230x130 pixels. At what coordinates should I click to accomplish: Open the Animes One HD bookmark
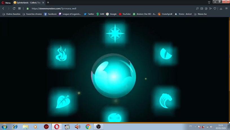point(144,14)
